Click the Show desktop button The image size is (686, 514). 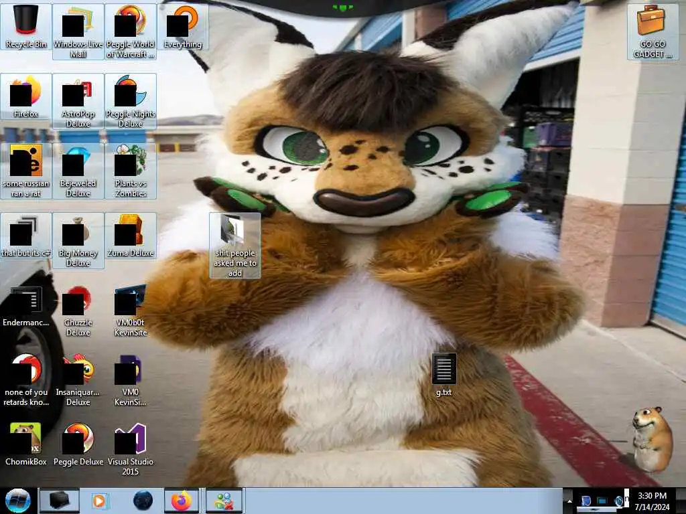pyautogui.click(x=681, y=501)
